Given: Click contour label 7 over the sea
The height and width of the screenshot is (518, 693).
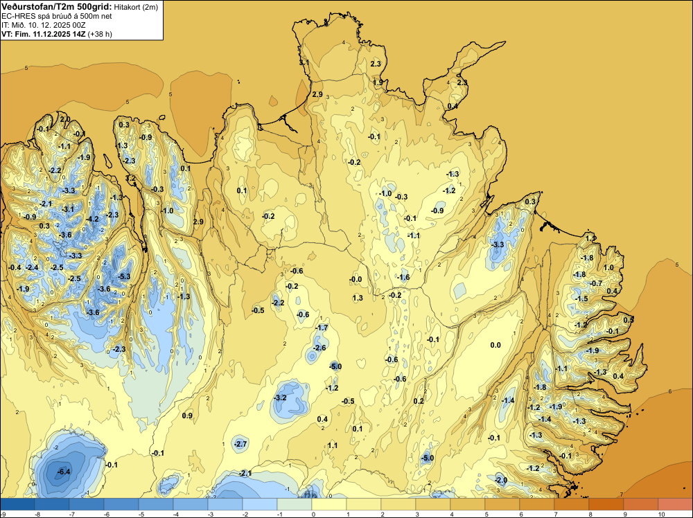Looking at the screenshot, I should pyautogui.click(x=622, y=494).
